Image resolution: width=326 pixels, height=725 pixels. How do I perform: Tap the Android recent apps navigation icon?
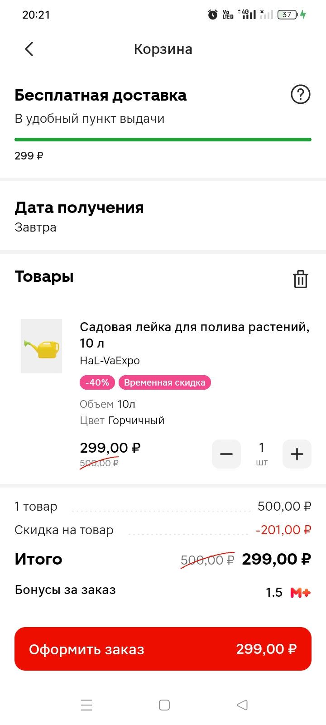pyautogui.click(x=86, y=705)
